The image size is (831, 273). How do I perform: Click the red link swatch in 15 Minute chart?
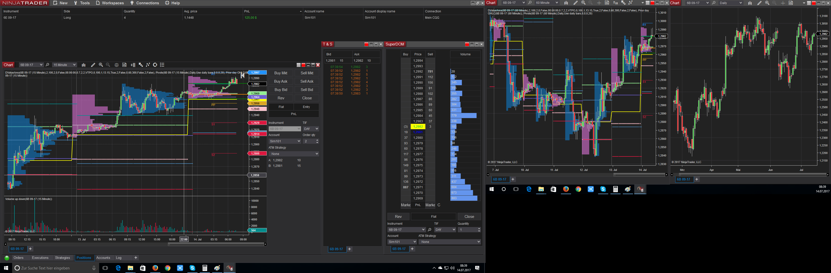click(x=303, y=65)
